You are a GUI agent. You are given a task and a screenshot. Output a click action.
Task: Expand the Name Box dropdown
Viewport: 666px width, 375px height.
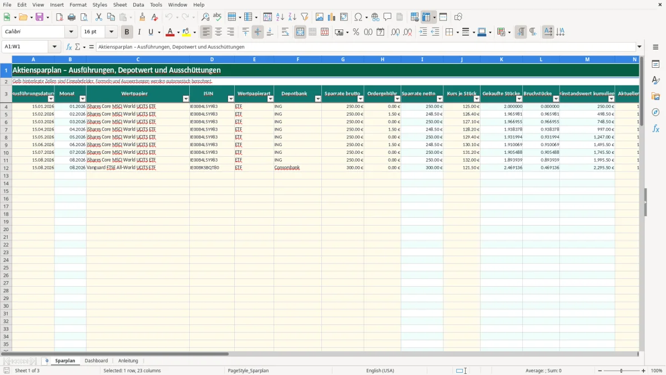point(55,47)
